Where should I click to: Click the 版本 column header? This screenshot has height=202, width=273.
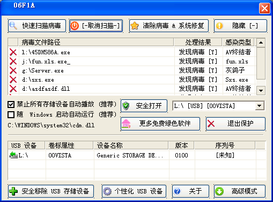[181, 146]
